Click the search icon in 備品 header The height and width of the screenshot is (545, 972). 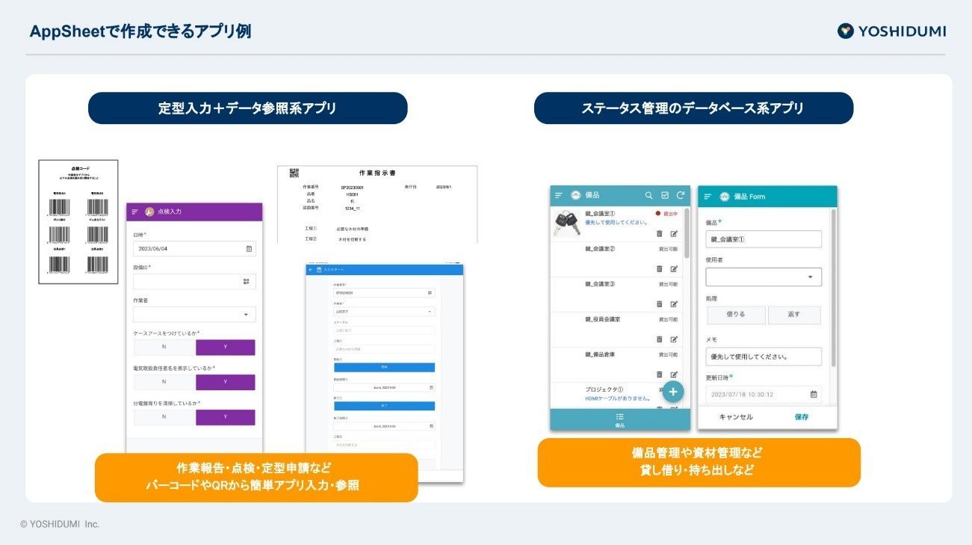(x=648, y=195)
